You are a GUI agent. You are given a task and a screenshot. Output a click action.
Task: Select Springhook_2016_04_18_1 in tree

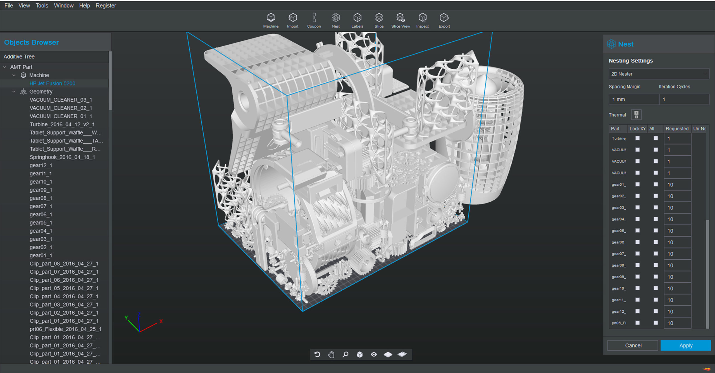click(62, 157)
